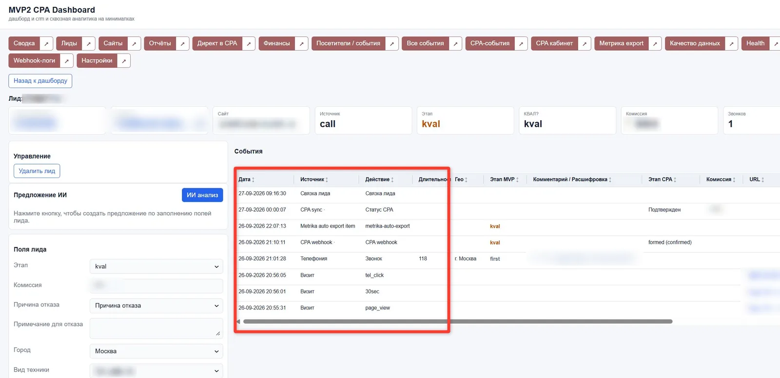Click the tel_click action cell
Viewport: 780px width, 378px height.
point(374,275)
